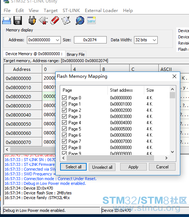Uncheck the Page 0 checkbox
The height and width of the screenshot is (217, 189).
coord(64,98)
